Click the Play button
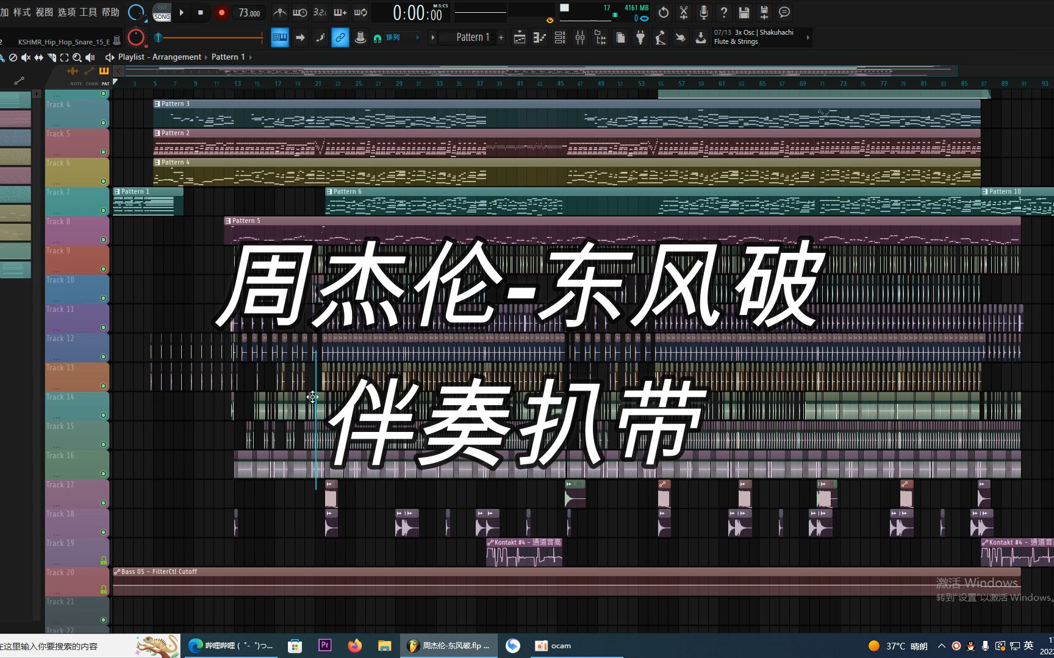This screenshot has width=1054, height=658. pos(182,12)
